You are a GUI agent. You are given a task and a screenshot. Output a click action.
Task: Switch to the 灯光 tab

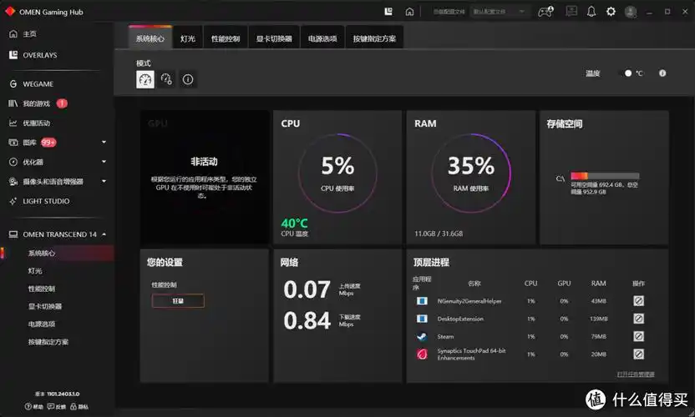coord(188,38)
